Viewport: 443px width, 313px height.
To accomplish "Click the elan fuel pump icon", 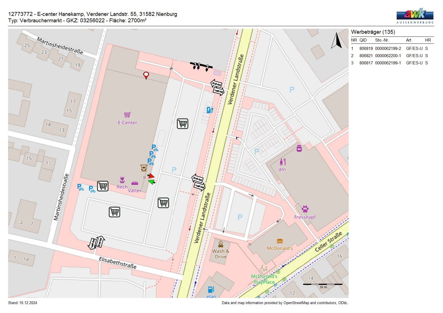I will pyautogui.click(x=211, y=290).
